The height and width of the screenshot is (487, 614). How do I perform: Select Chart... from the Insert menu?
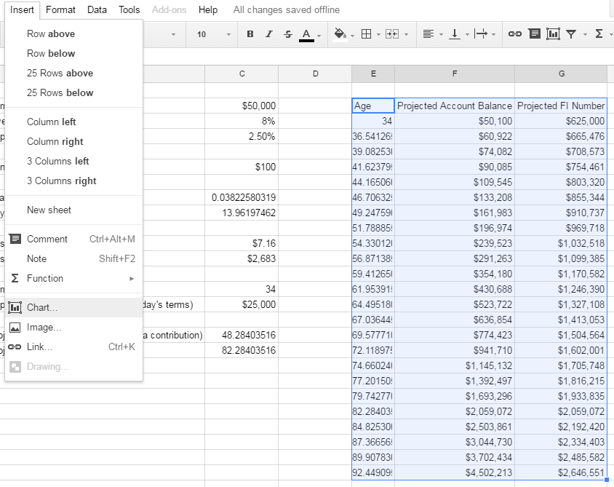pos(42,307)
